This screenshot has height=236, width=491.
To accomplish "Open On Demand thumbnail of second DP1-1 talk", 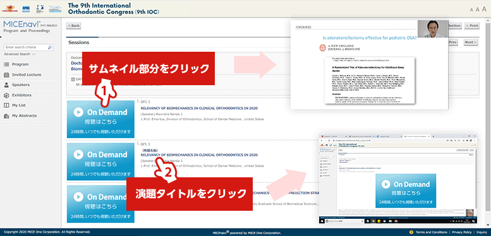I will tap(100, 162).
